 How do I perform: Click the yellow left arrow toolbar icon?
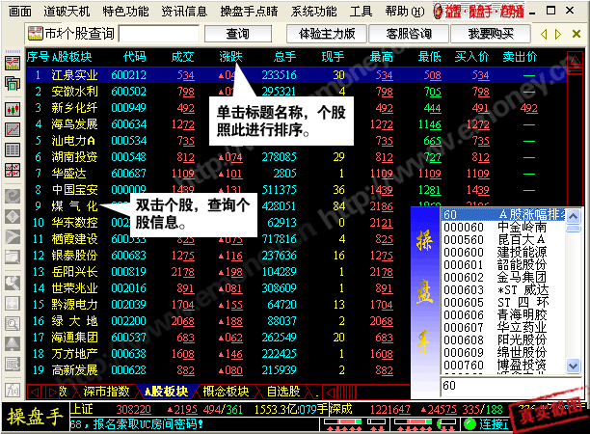[545, 34]
